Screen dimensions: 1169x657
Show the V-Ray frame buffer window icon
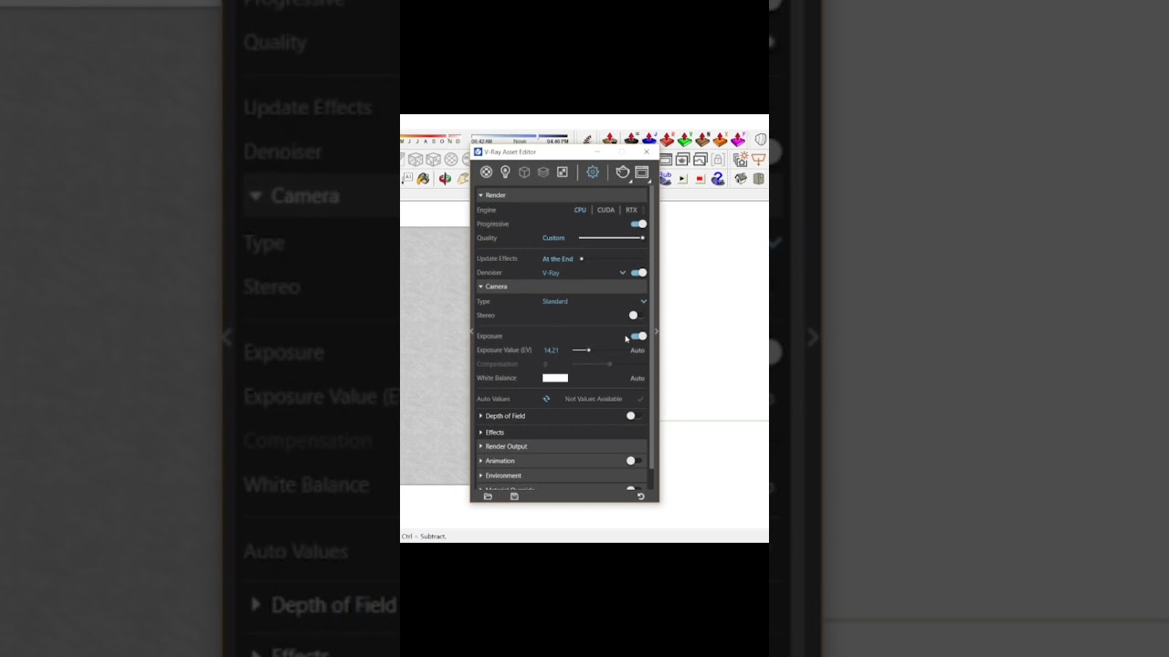tap(641, 172)
